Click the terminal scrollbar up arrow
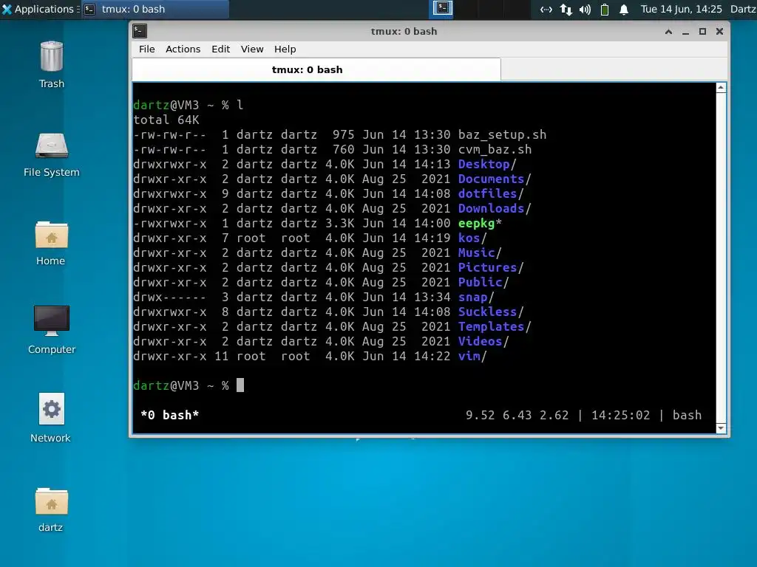The image size is (757, 567). click(721, 87)
